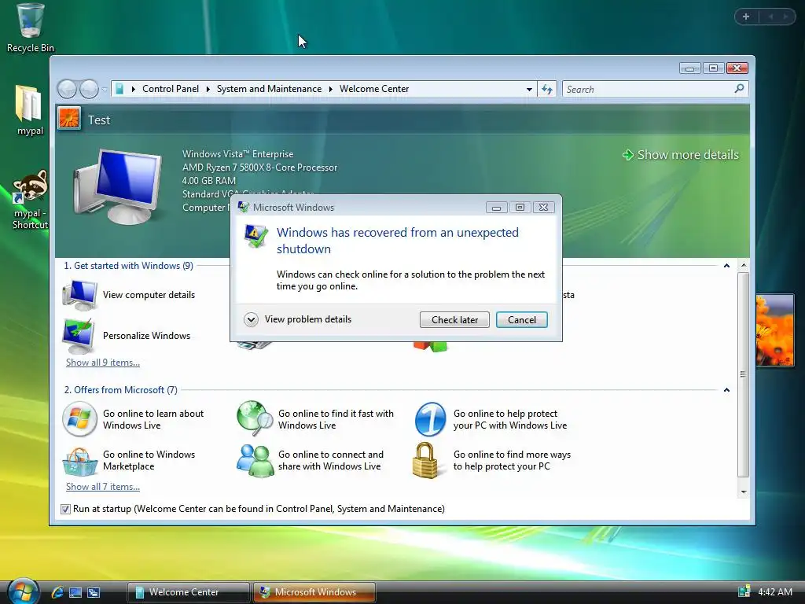
Task: Click the Welcome Center scroll down arrow
Action: (x=744, y=492)
